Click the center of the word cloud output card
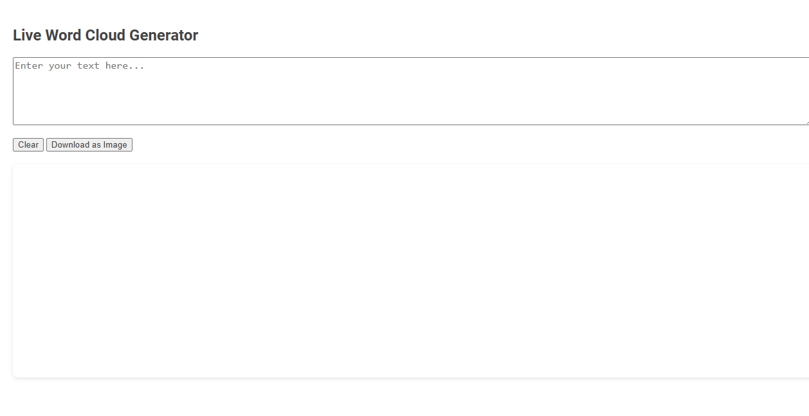The height and width of the screenshot is (416, 809). pyautogui.click(x=411, y=270)
